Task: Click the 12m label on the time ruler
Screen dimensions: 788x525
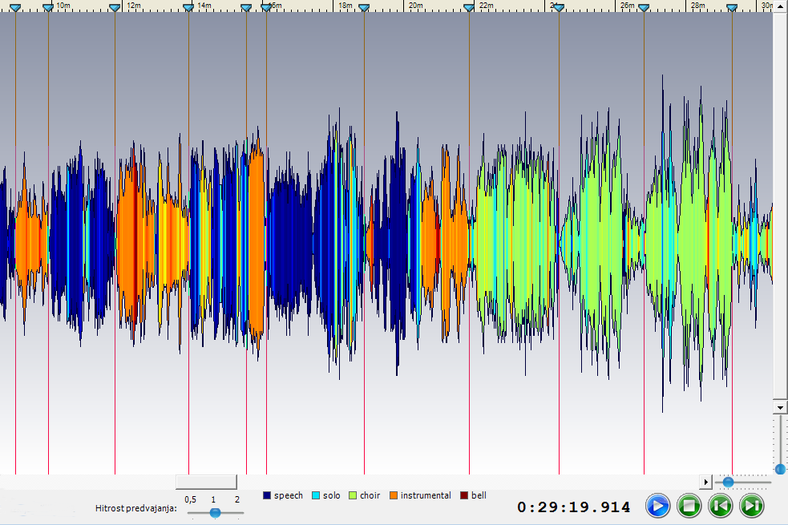Action: click(x=134, y=5)
